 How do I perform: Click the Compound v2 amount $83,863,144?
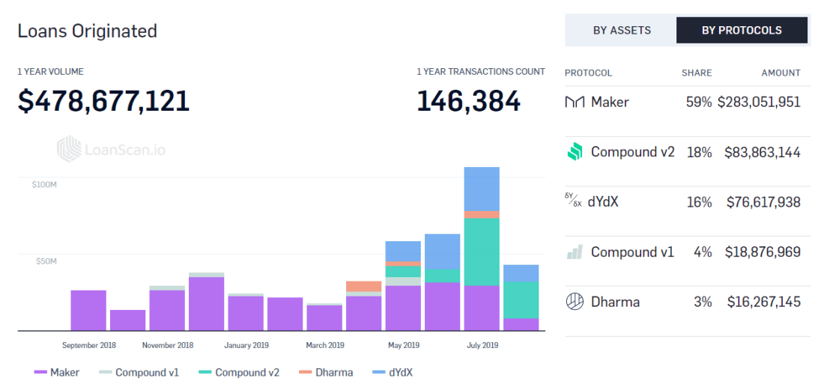pos(763,153)
